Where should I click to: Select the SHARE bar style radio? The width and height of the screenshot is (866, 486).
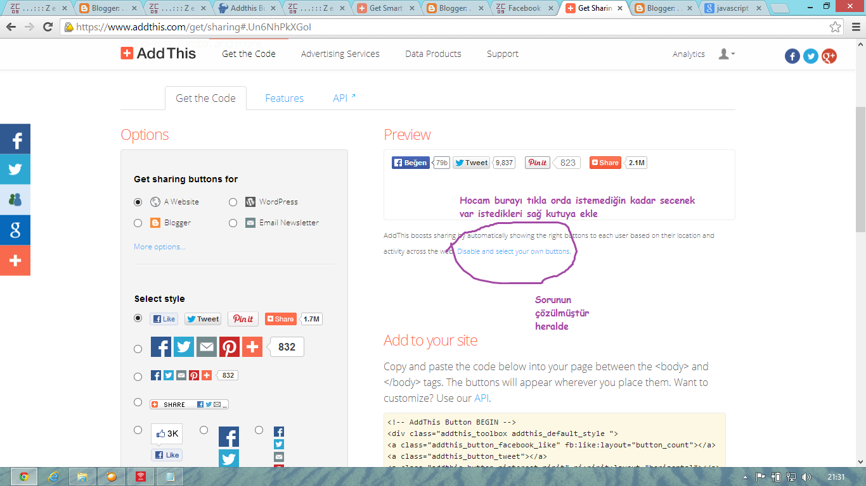(x=138, y=402)
